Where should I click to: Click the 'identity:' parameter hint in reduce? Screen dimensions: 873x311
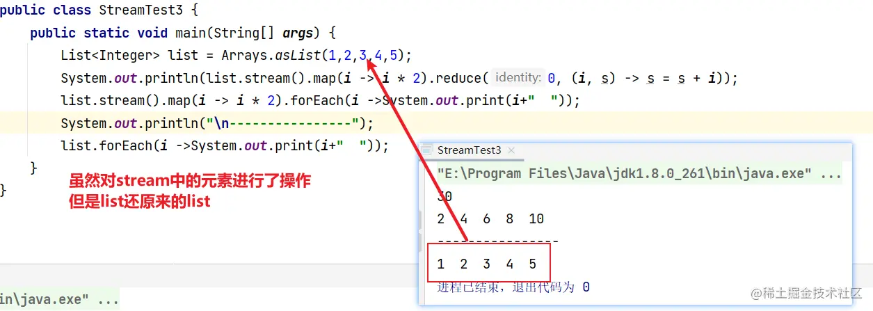518,77
